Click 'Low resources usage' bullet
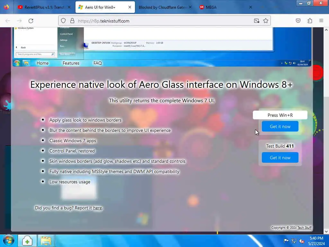329x247 pixels. tap(70, 182)
